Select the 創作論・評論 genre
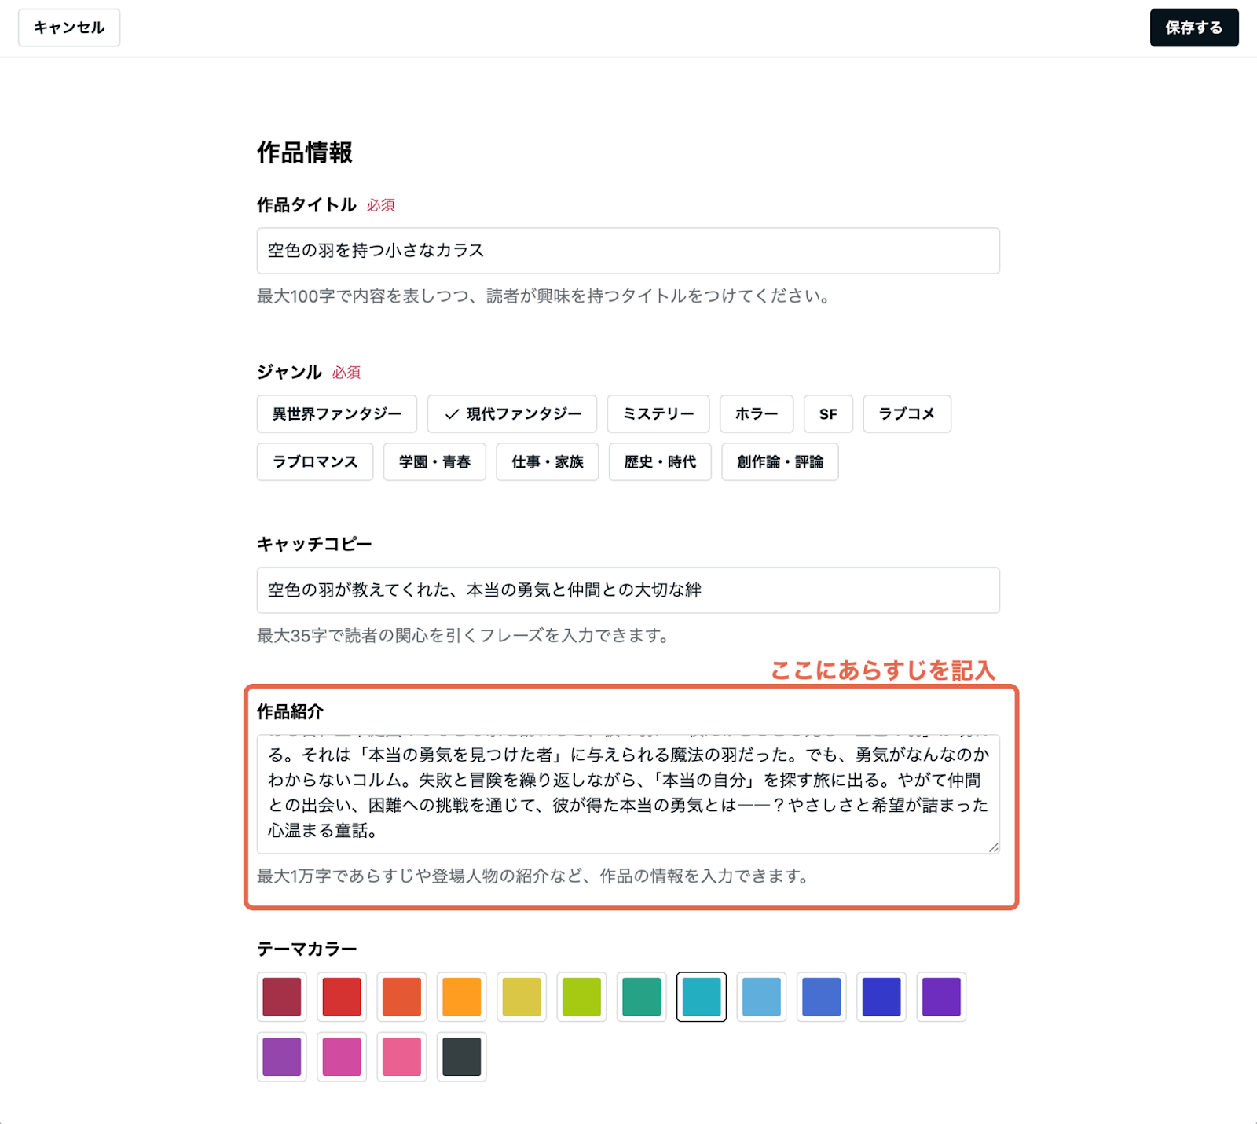The height and width of the screenshot is (1124, 1257). coord(780,462)
